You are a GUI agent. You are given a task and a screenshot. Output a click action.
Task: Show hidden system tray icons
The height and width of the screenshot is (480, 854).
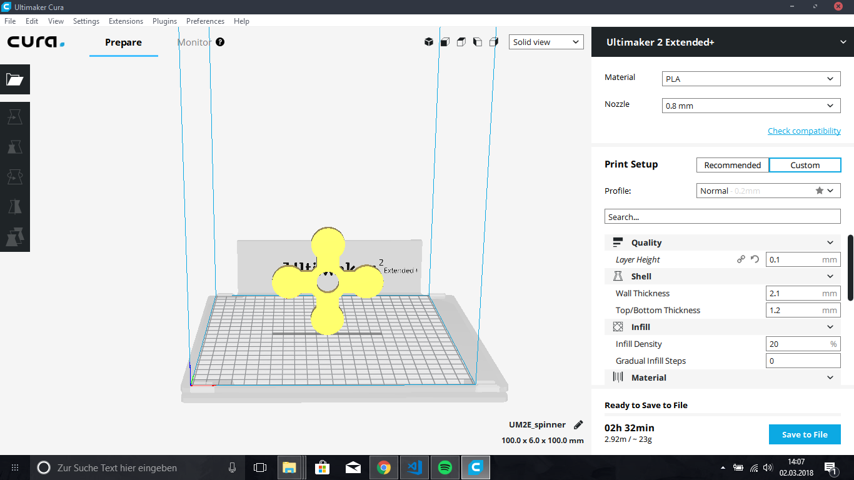tap(723, 467)
